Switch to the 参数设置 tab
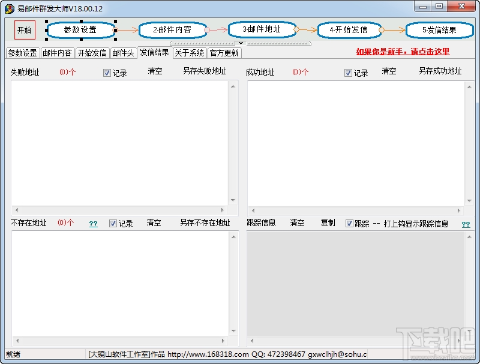480x364 pixels. [x=23, y=53]
